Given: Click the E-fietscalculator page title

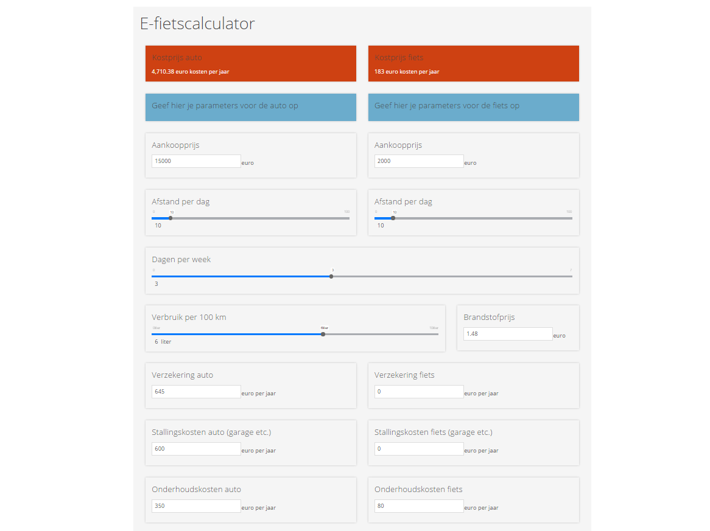Looking at the screenshot, I should [197, 24].
